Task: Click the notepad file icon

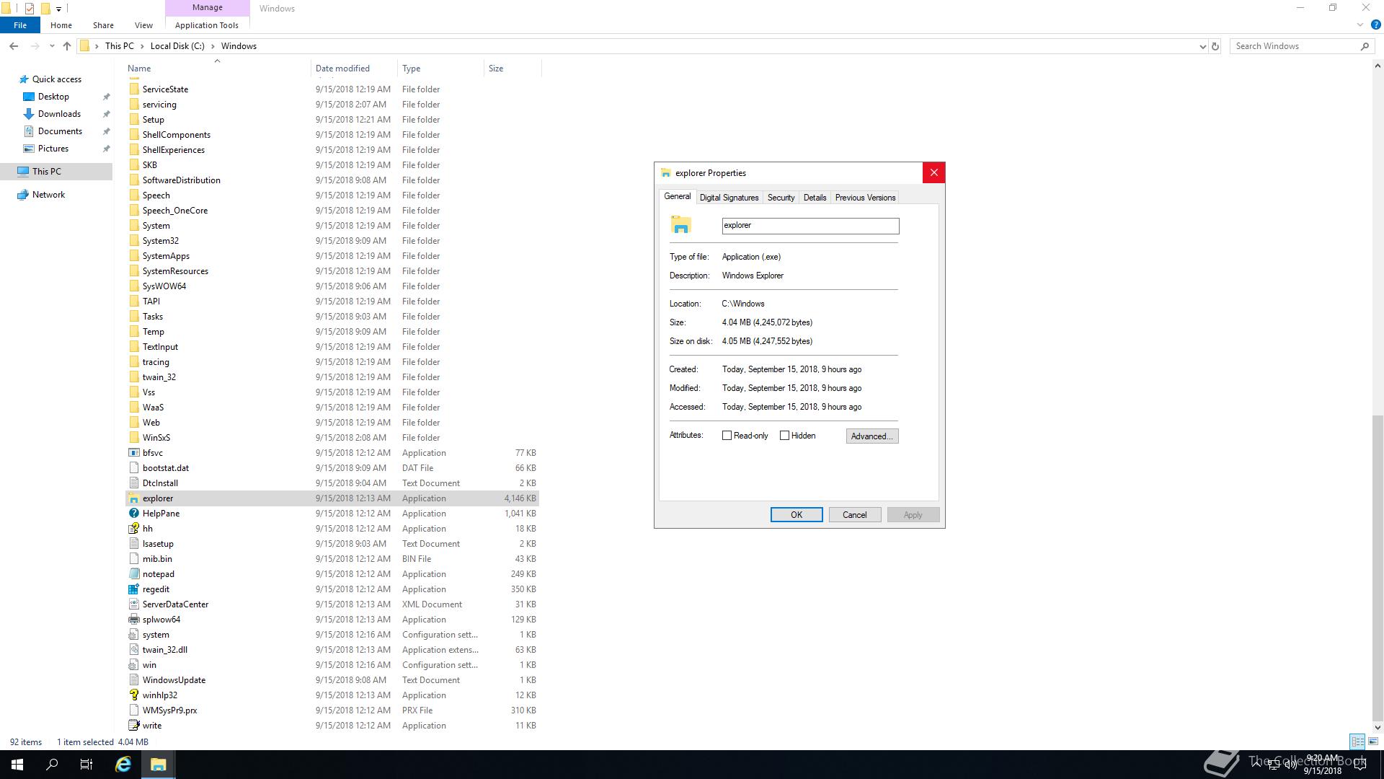Action: click(133, 574)
